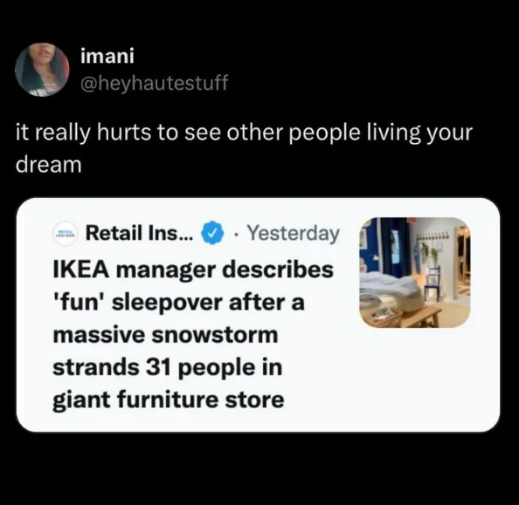
Task: Select the blue chair in the thumbnail
Action: 433,283
